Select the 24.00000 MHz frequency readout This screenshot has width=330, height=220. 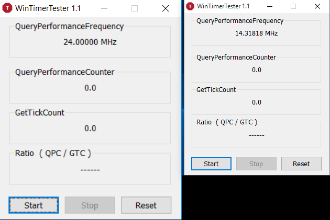tap(90, 42)
